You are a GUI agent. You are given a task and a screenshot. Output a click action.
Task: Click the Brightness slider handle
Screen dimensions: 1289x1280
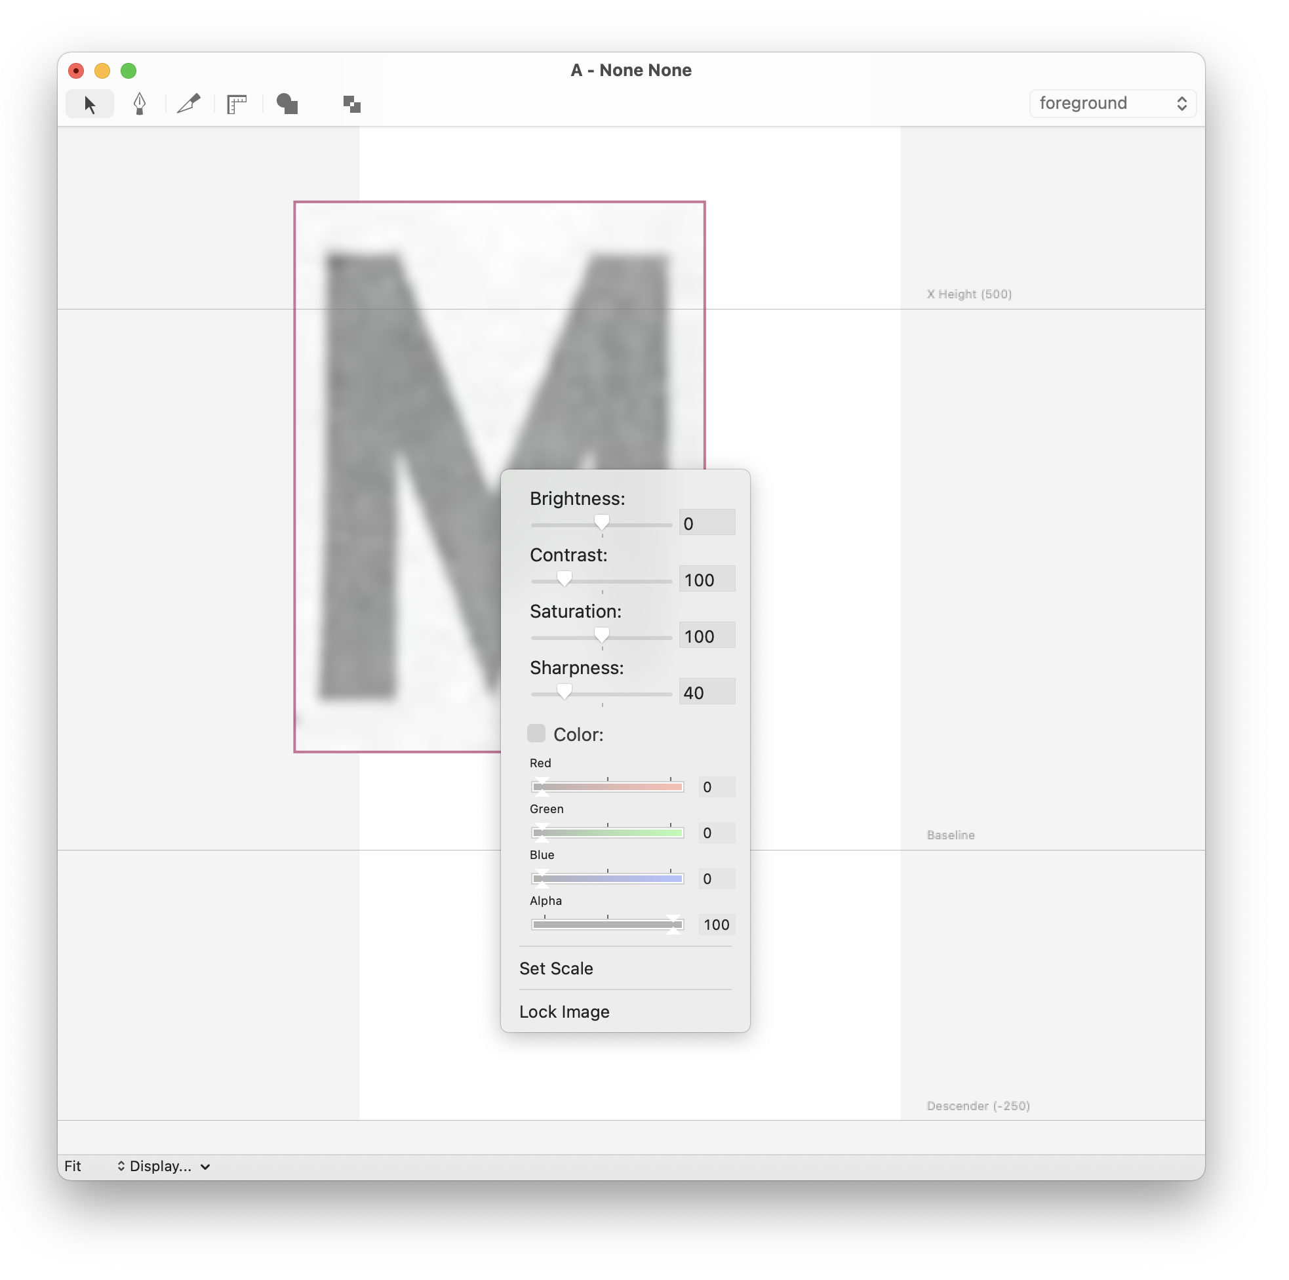pos(602,523)
